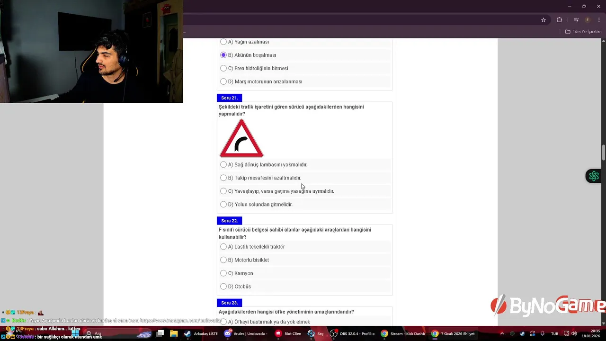The height and width of the screenshot is (341, 606).
Task: Open the Seç taskbar window
Action: [x=316, y=333]
